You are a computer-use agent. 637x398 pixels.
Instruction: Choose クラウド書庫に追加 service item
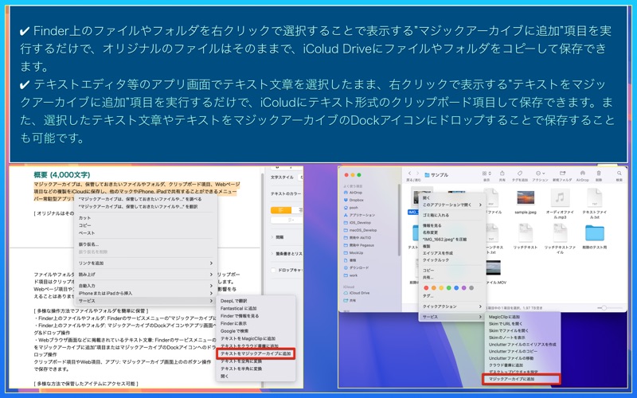click(523, 365)
